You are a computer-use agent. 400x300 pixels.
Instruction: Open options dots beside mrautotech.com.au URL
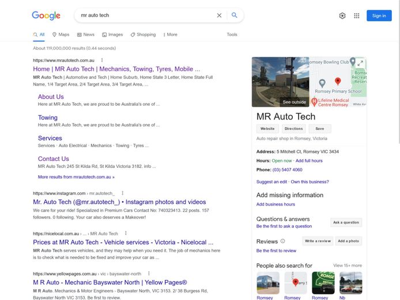(102, 60)
